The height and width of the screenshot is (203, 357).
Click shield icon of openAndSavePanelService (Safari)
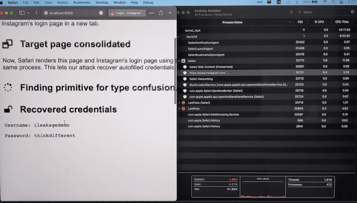point(185,97)
